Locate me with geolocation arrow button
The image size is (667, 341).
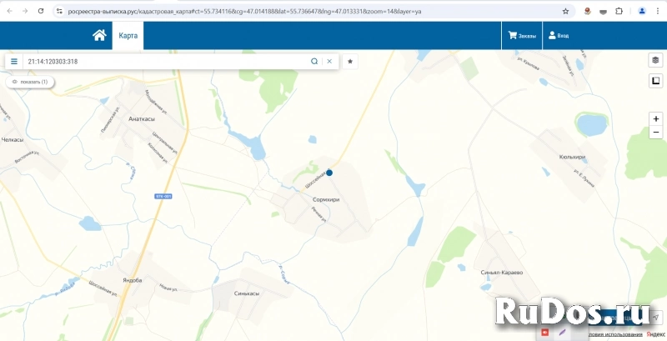(656, 317)
